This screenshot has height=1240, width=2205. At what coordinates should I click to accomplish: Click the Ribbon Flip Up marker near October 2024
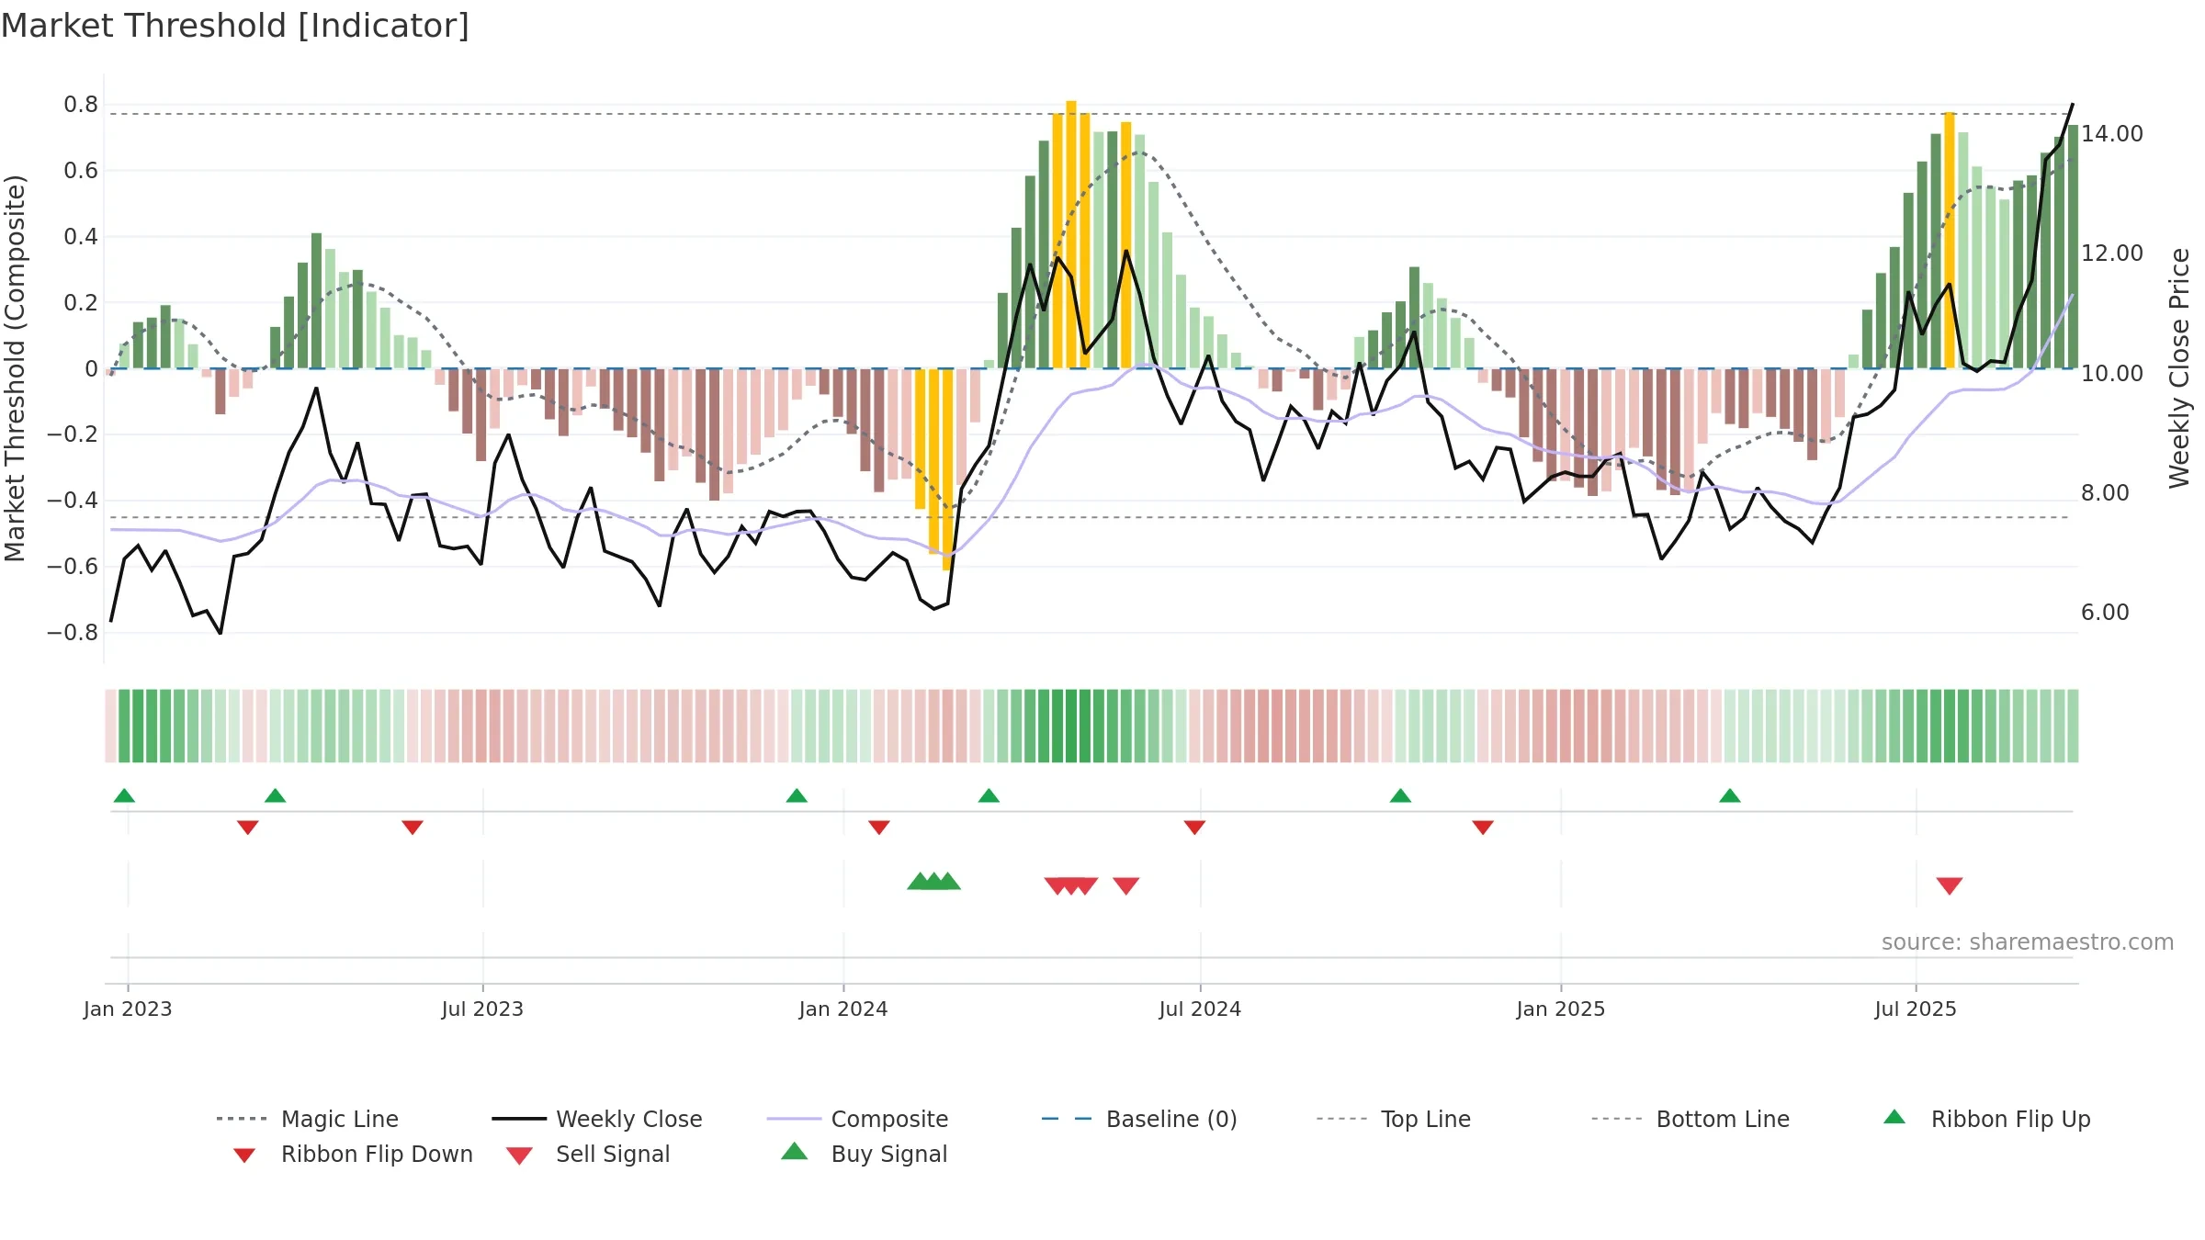click(1400, 795)
